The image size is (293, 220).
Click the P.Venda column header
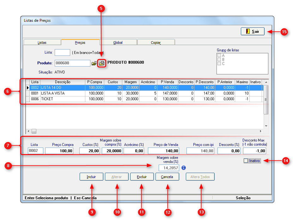pos(168,82)
